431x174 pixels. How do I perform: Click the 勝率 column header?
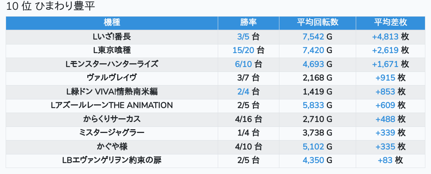248,23
